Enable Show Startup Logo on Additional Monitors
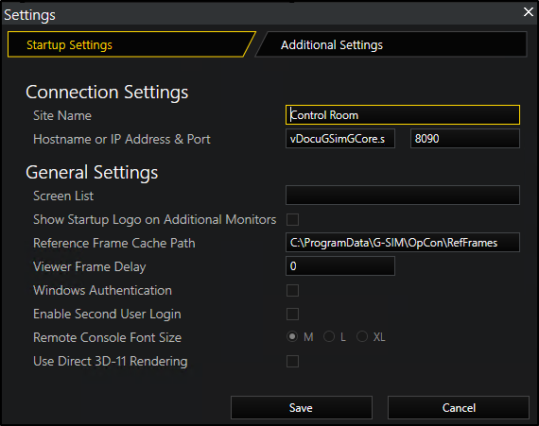The image size is (539, 426). point(292,219)
